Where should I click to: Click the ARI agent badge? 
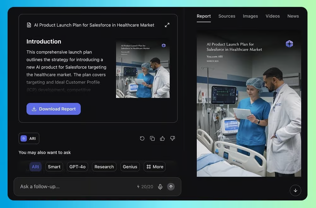click(x=29, y=138)
